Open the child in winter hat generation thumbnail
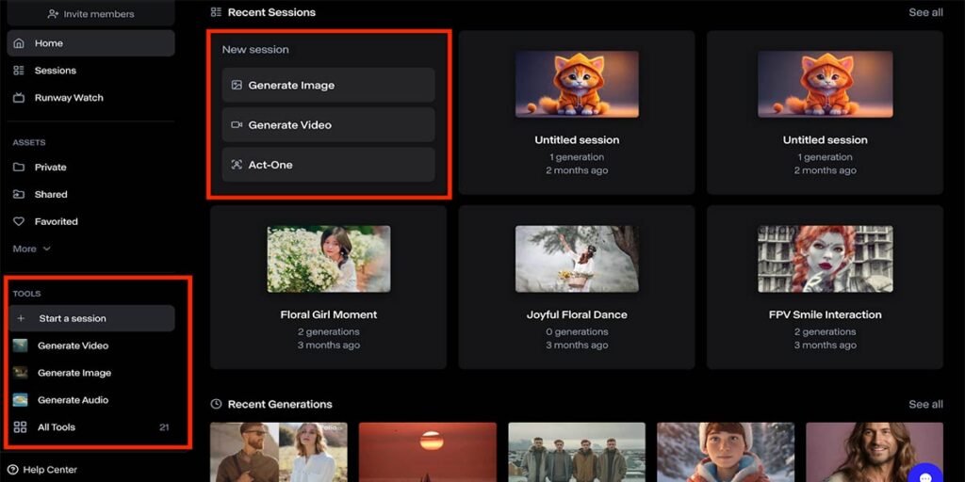The height and width of the screenshot is (482, 965). pyautogui.click(x=726, y=452)
